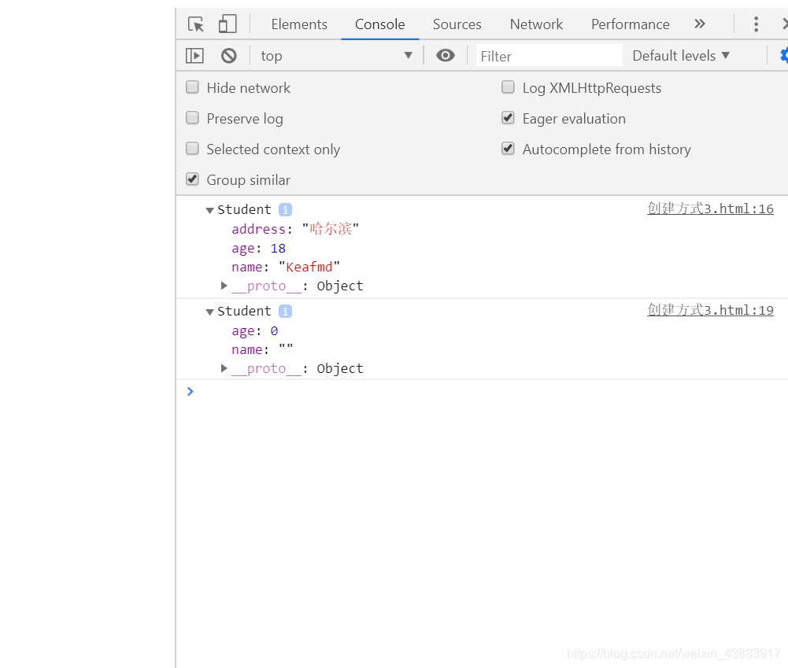This screenshot has height=668, width=788.
Task: Collapse the first Student object
Action: (210, 210)
